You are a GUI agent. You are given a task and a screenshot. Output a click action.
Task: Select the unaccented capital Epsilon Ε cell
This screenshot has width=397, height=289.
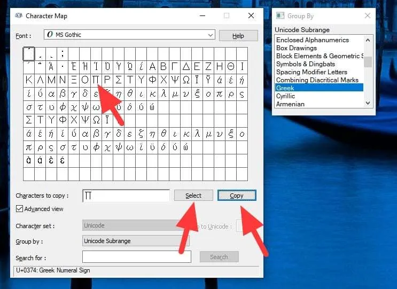tap(197, 67)
